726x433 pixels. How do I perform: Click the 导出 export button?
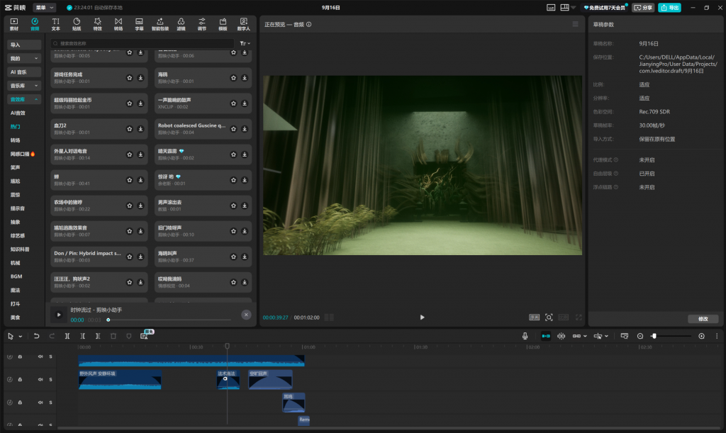[x=669, y=7]
